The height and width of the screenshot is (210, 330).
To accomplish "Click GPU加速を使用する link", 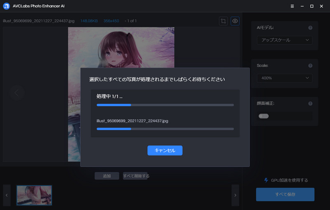I will (290, 180).
